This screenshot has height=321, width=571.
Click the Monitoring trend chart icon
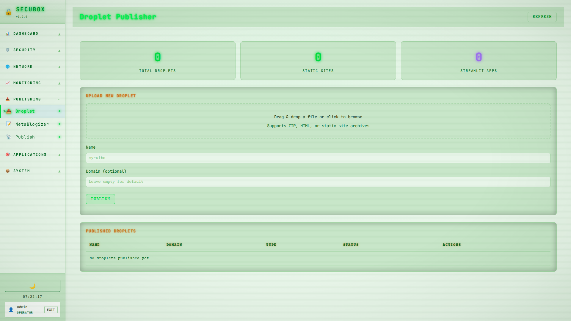click(8, 83)
